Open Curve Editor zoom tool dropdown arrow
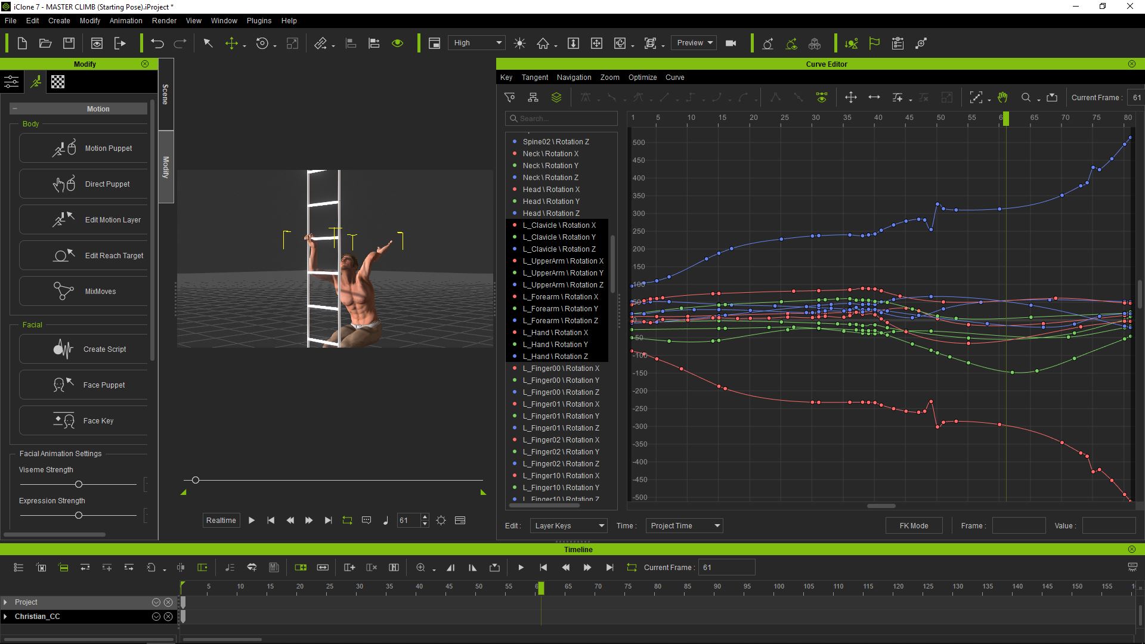 click(x=1038, y=100)
